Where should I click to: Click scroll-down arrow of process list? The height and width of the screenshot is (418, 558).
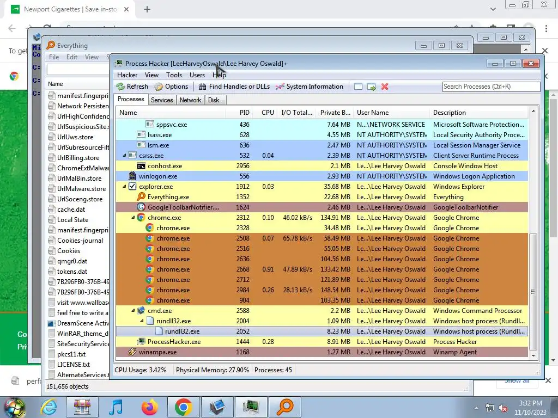533,355
